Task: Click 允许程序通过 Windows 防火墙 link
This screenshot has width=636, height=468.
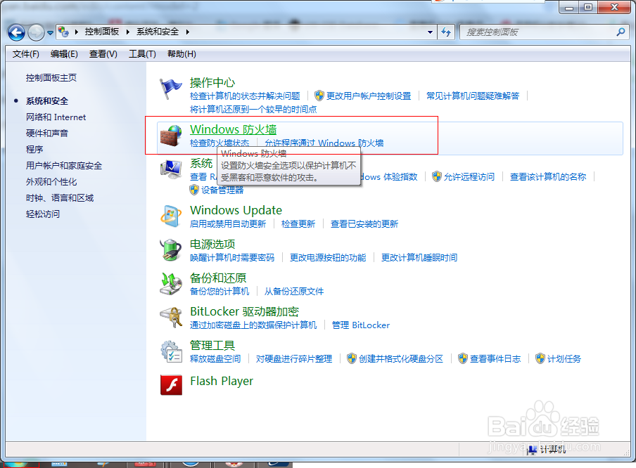Action: (324, 143)
